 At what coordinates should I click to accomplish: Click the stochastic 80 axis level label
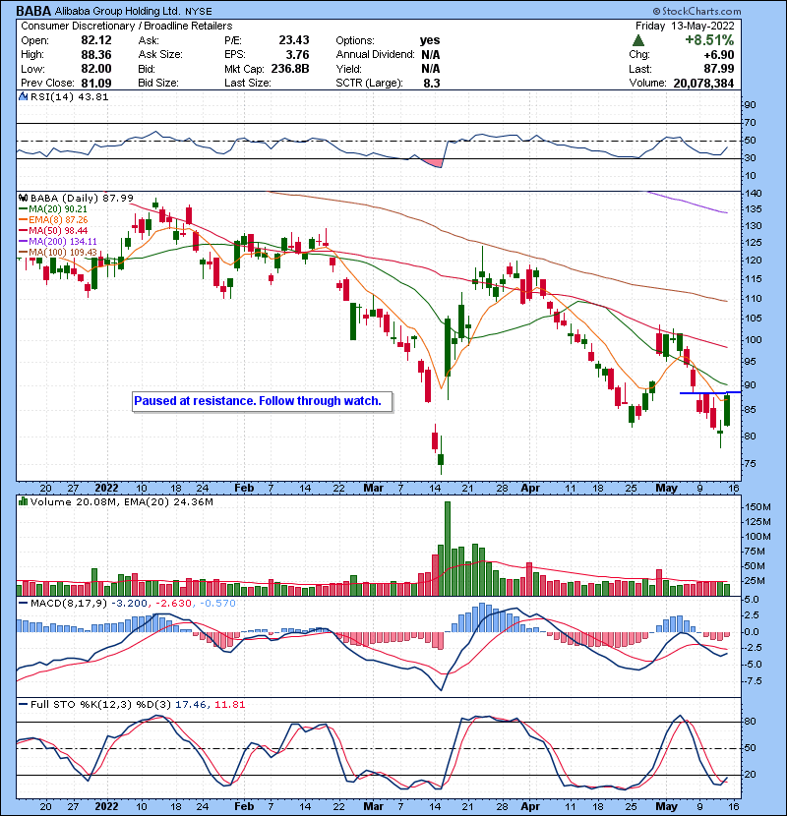click(750, 722)
